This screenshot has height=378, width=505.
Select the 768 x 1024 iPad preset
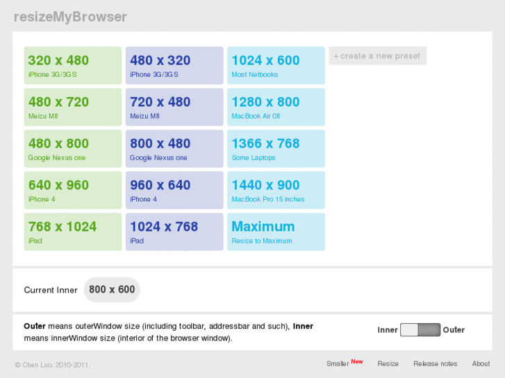coord(73,232)
